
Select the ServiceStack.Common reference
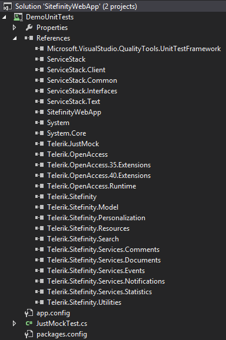click(x=82, y=80)
